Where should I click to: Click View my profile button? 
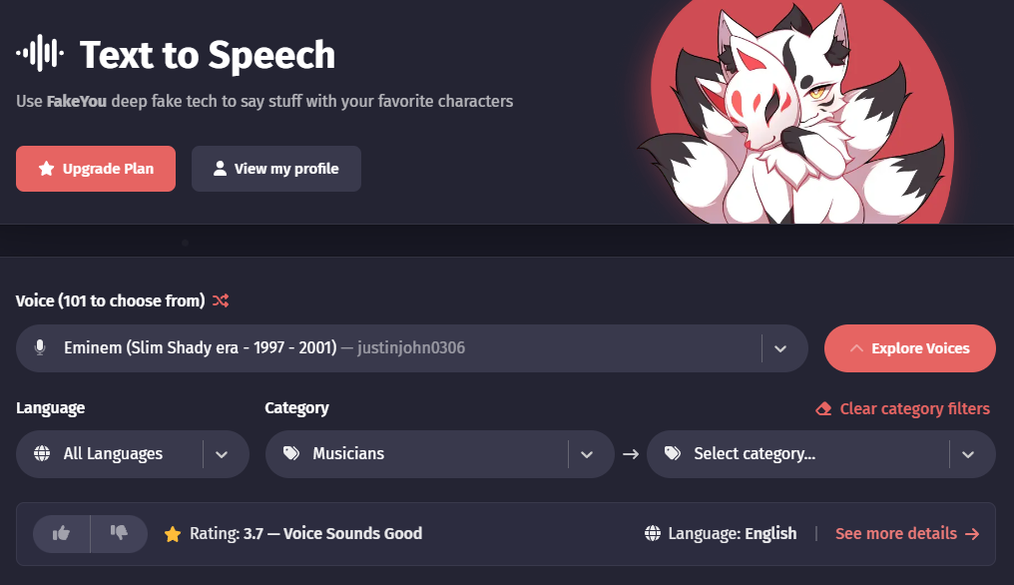[x=276, y=169]
